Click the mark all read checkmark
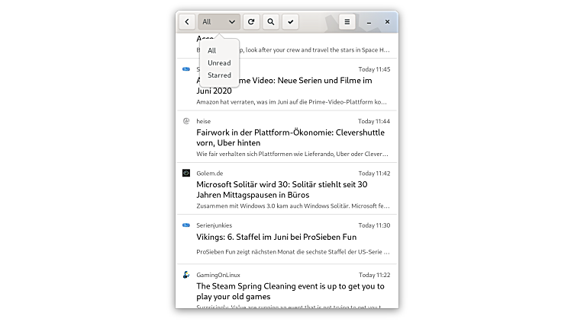574x322 pixels. (290, 22)
